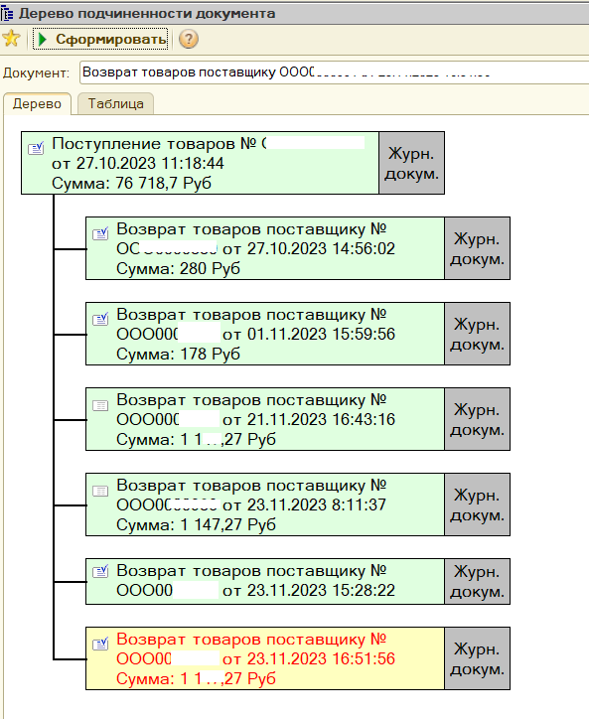Click document icon of 27.10.2023 14:56:02 return
This screenshot has height=719, width=589.
coord(100,233)
